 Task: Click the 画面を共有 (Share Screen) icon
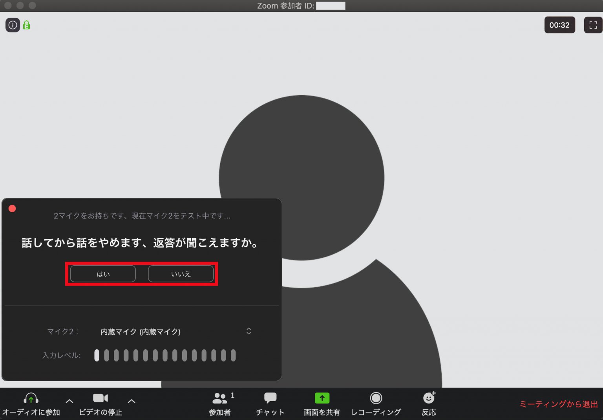click(322, 398)
